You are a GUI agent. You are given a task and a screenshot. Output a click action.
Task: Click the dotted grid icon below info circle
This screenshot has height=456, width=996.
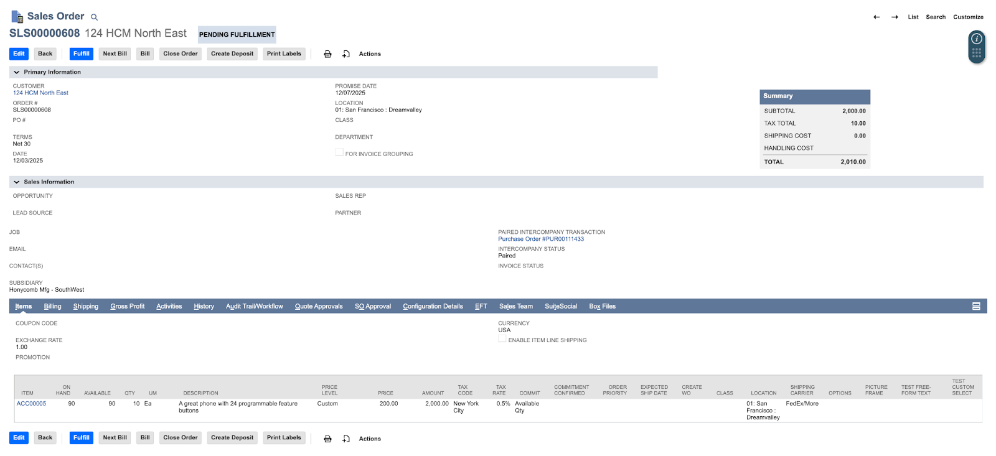(x=977, y=54)
